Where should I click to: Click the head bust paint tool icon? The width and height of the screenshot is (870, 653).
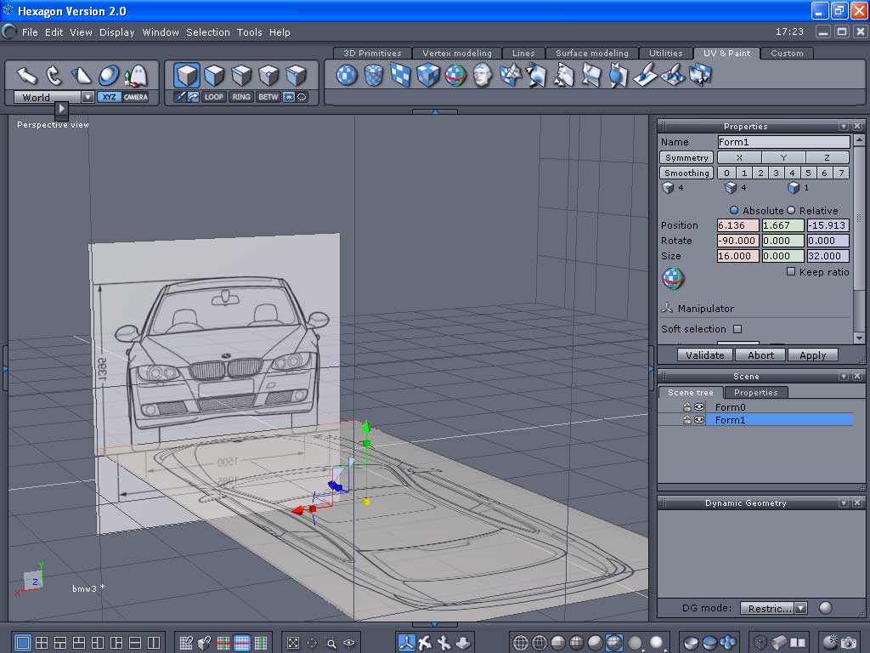click(483, 76)
